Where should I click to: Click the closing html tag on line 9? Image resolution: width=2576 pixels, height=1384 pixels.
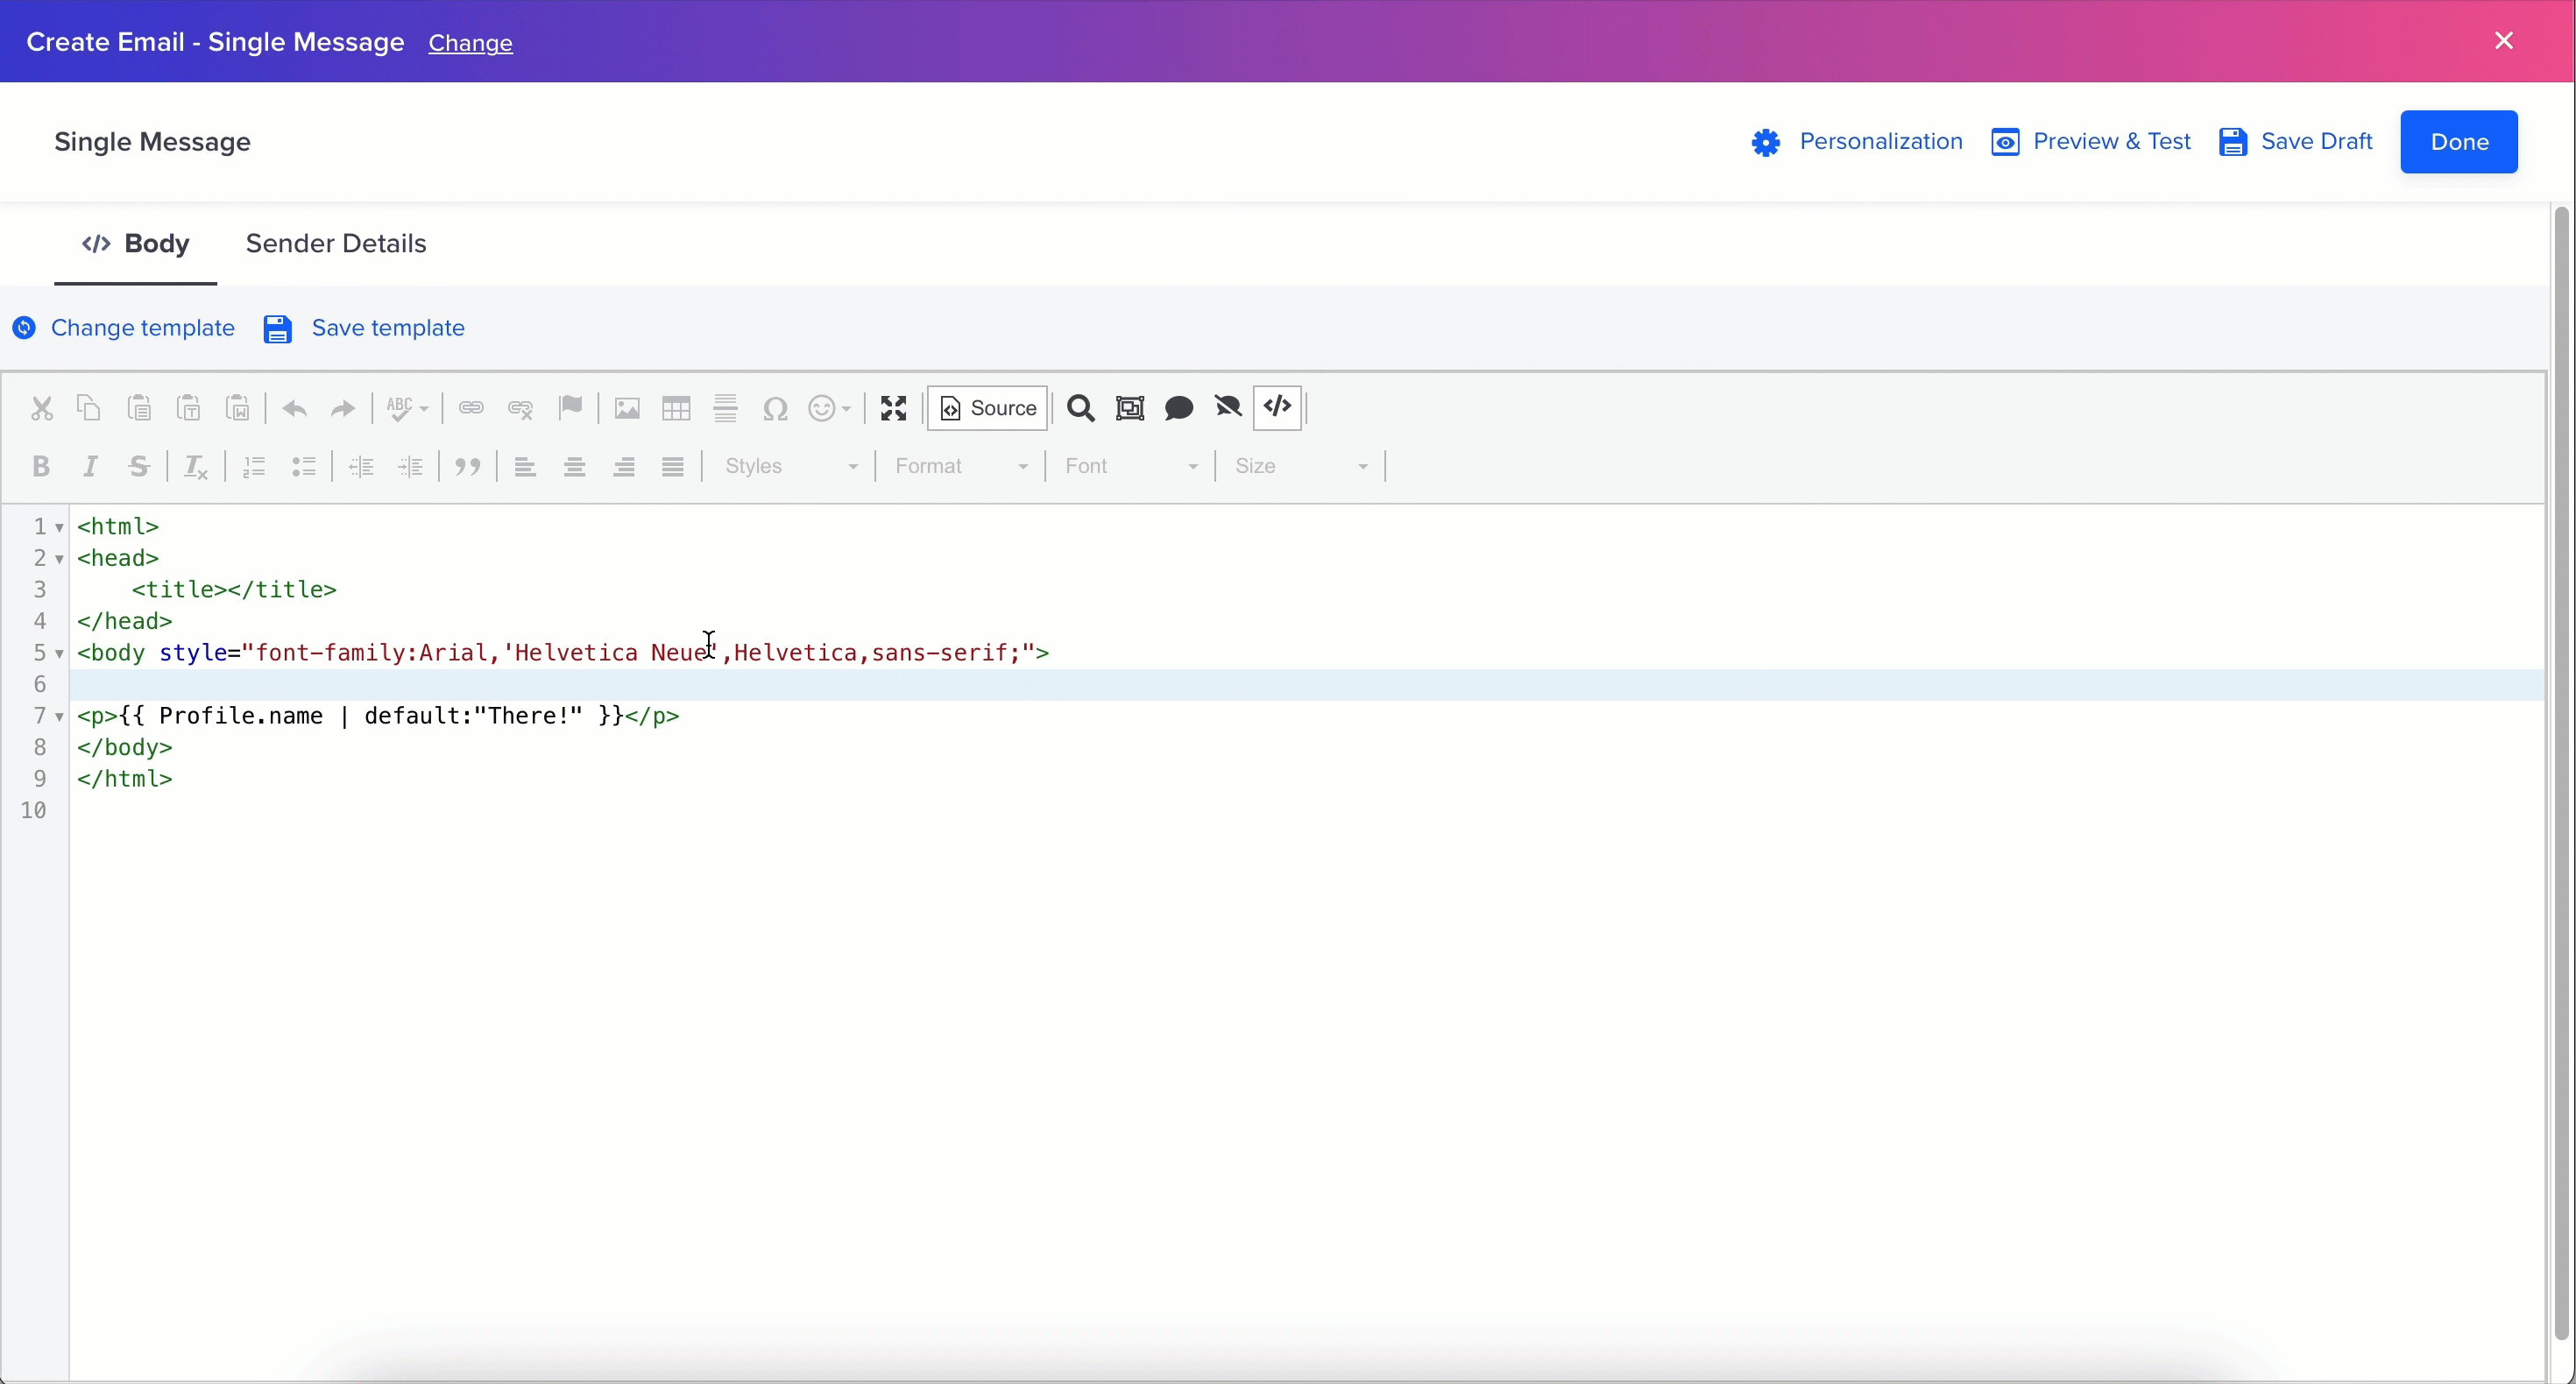tap(125, 779)
